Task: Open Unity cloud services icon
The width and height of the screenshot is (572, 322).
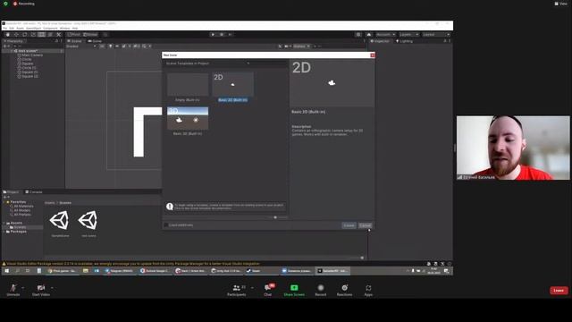Action: [369, 34]
